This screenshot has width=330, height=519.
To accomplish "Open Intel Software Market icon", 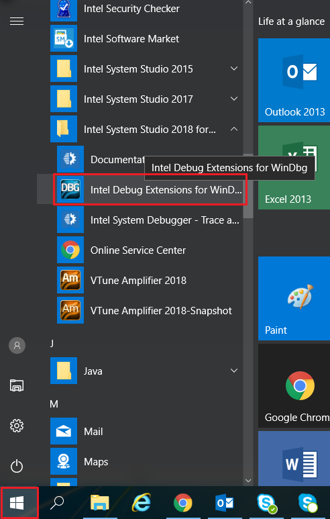I will tap(64, 38).
